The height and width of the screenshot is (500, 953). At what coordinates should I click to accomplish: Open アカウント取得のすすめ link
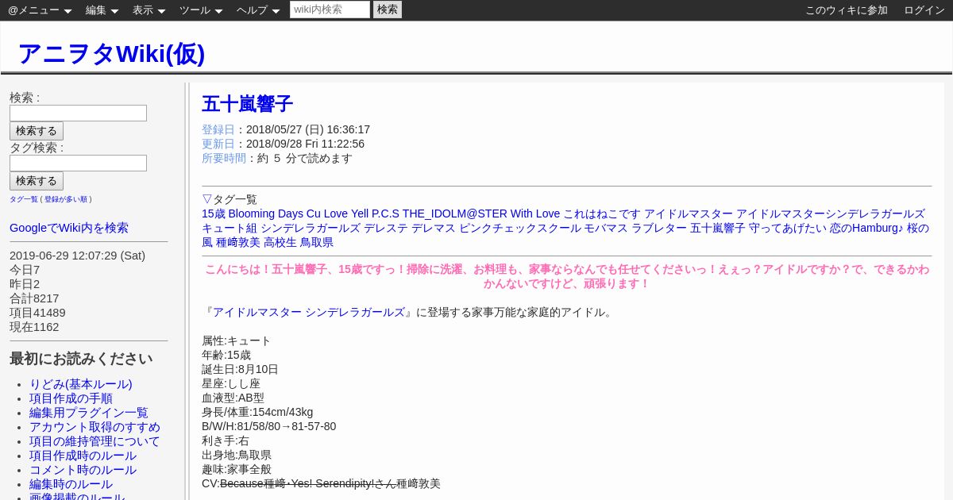coord(95,427)
